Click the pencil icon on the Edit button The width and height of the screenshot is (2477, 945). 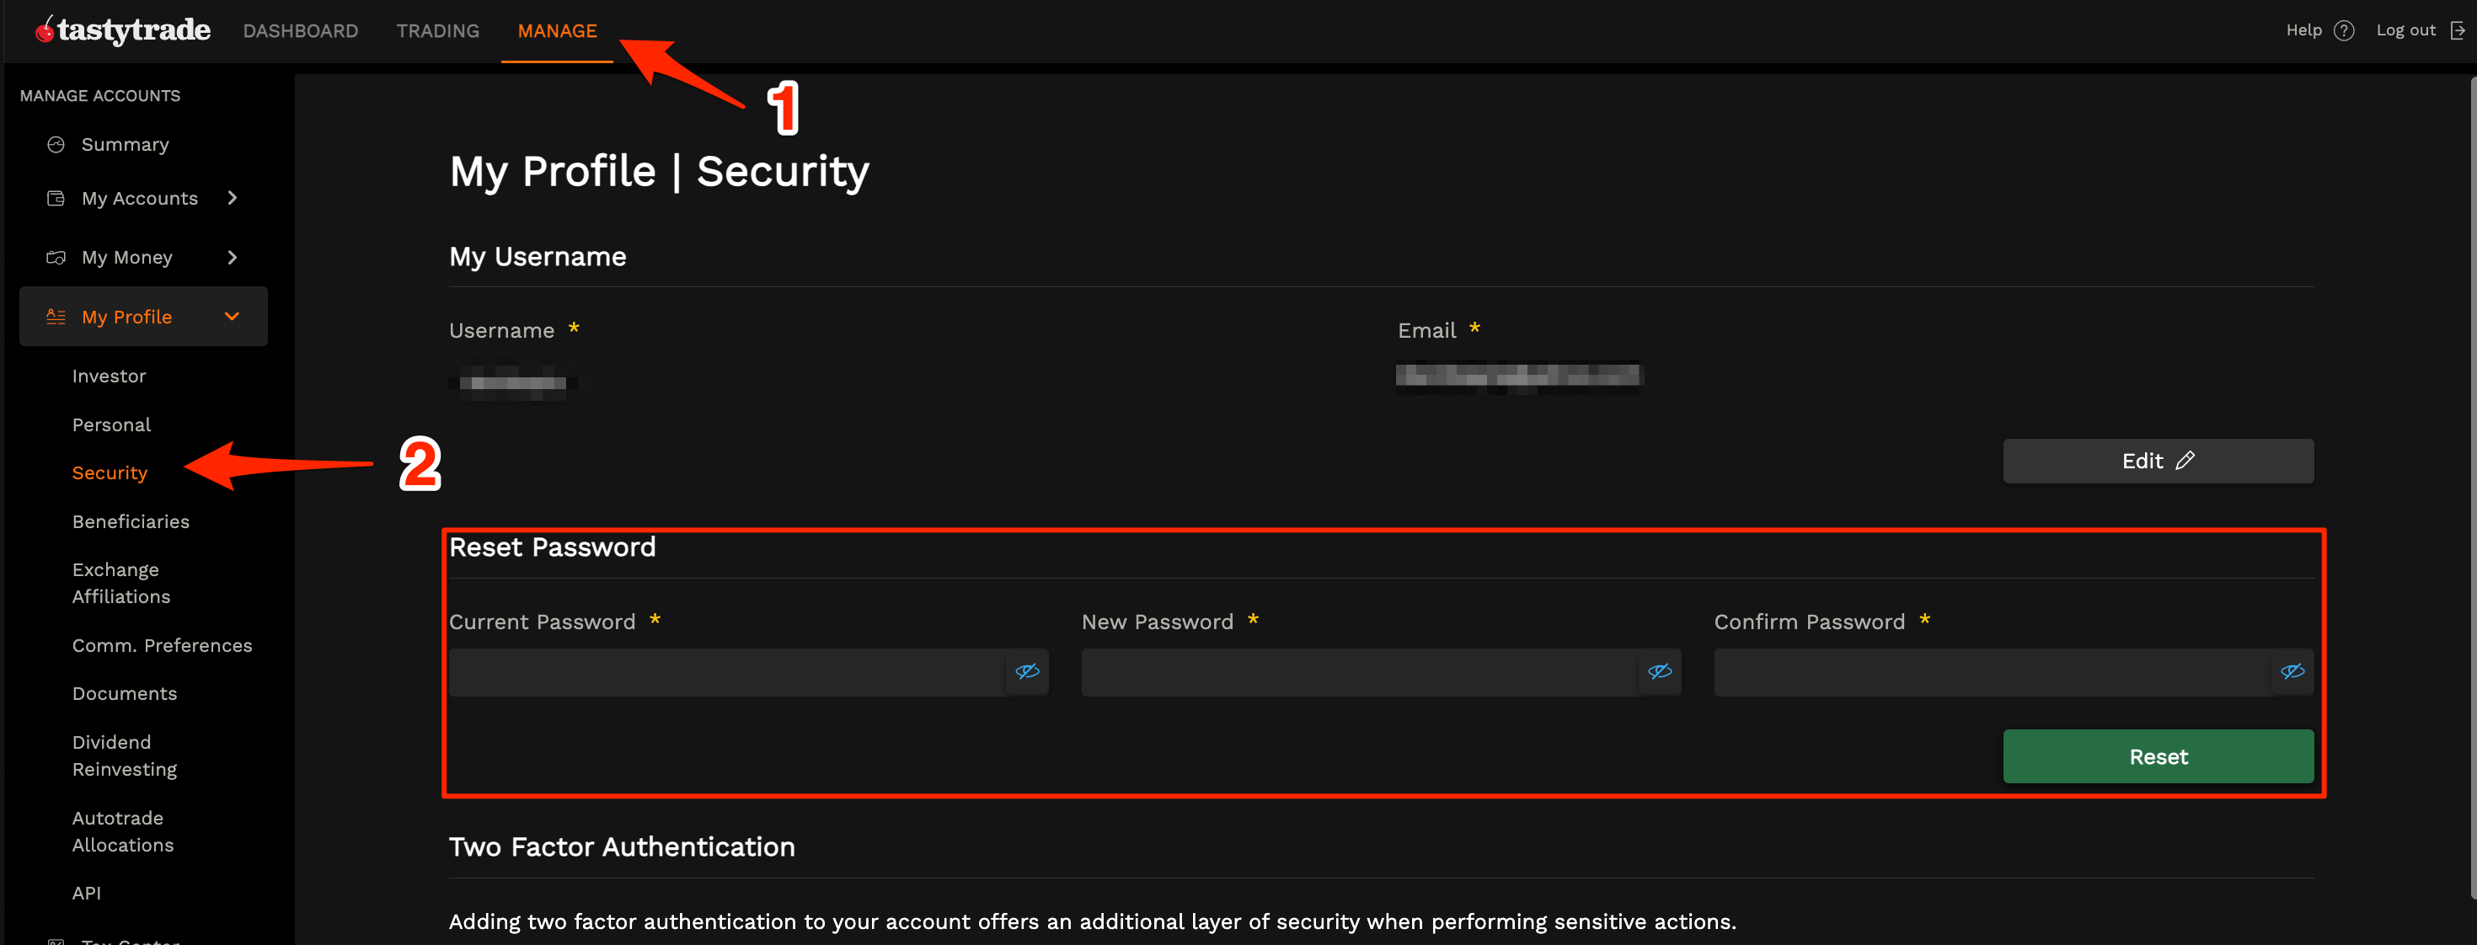tap(2186, 461)
